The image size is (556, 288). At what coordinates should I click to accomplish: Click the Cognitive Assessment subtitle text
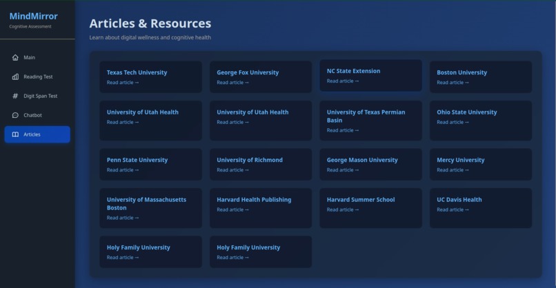click(x=30, y=27)
